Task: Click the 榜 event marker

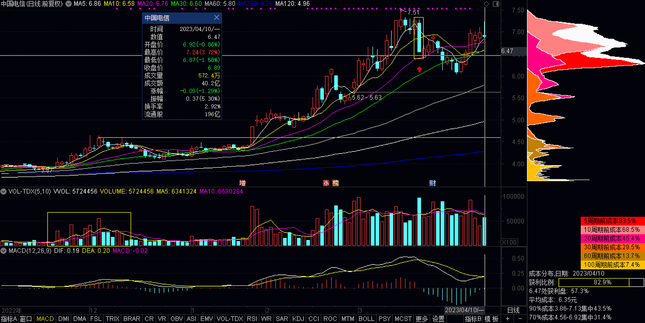Action: 335,183
